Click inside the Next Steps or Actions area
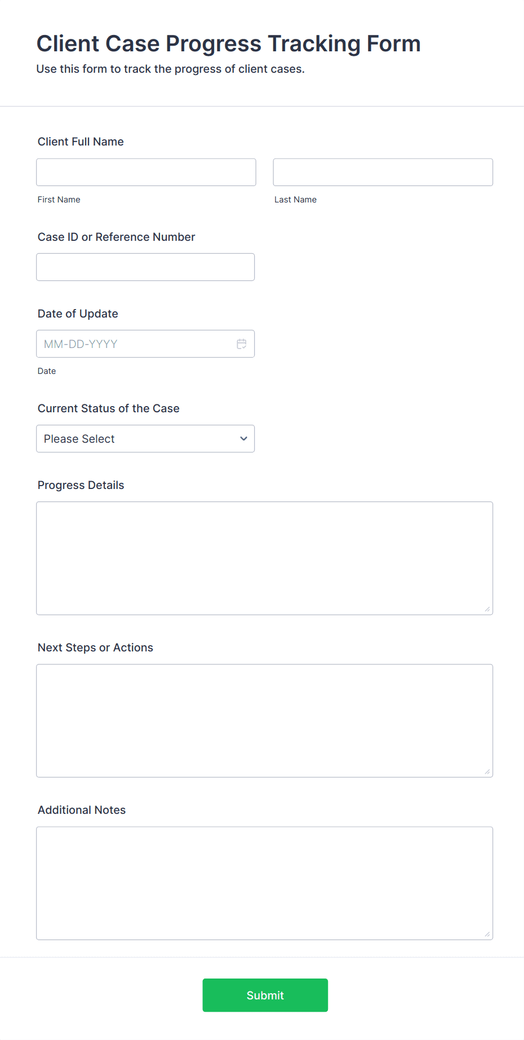The image size is (524, 1040). point(265,720)
